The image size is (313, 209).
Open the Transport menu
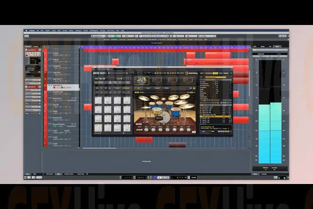click(x=79, y=31)
